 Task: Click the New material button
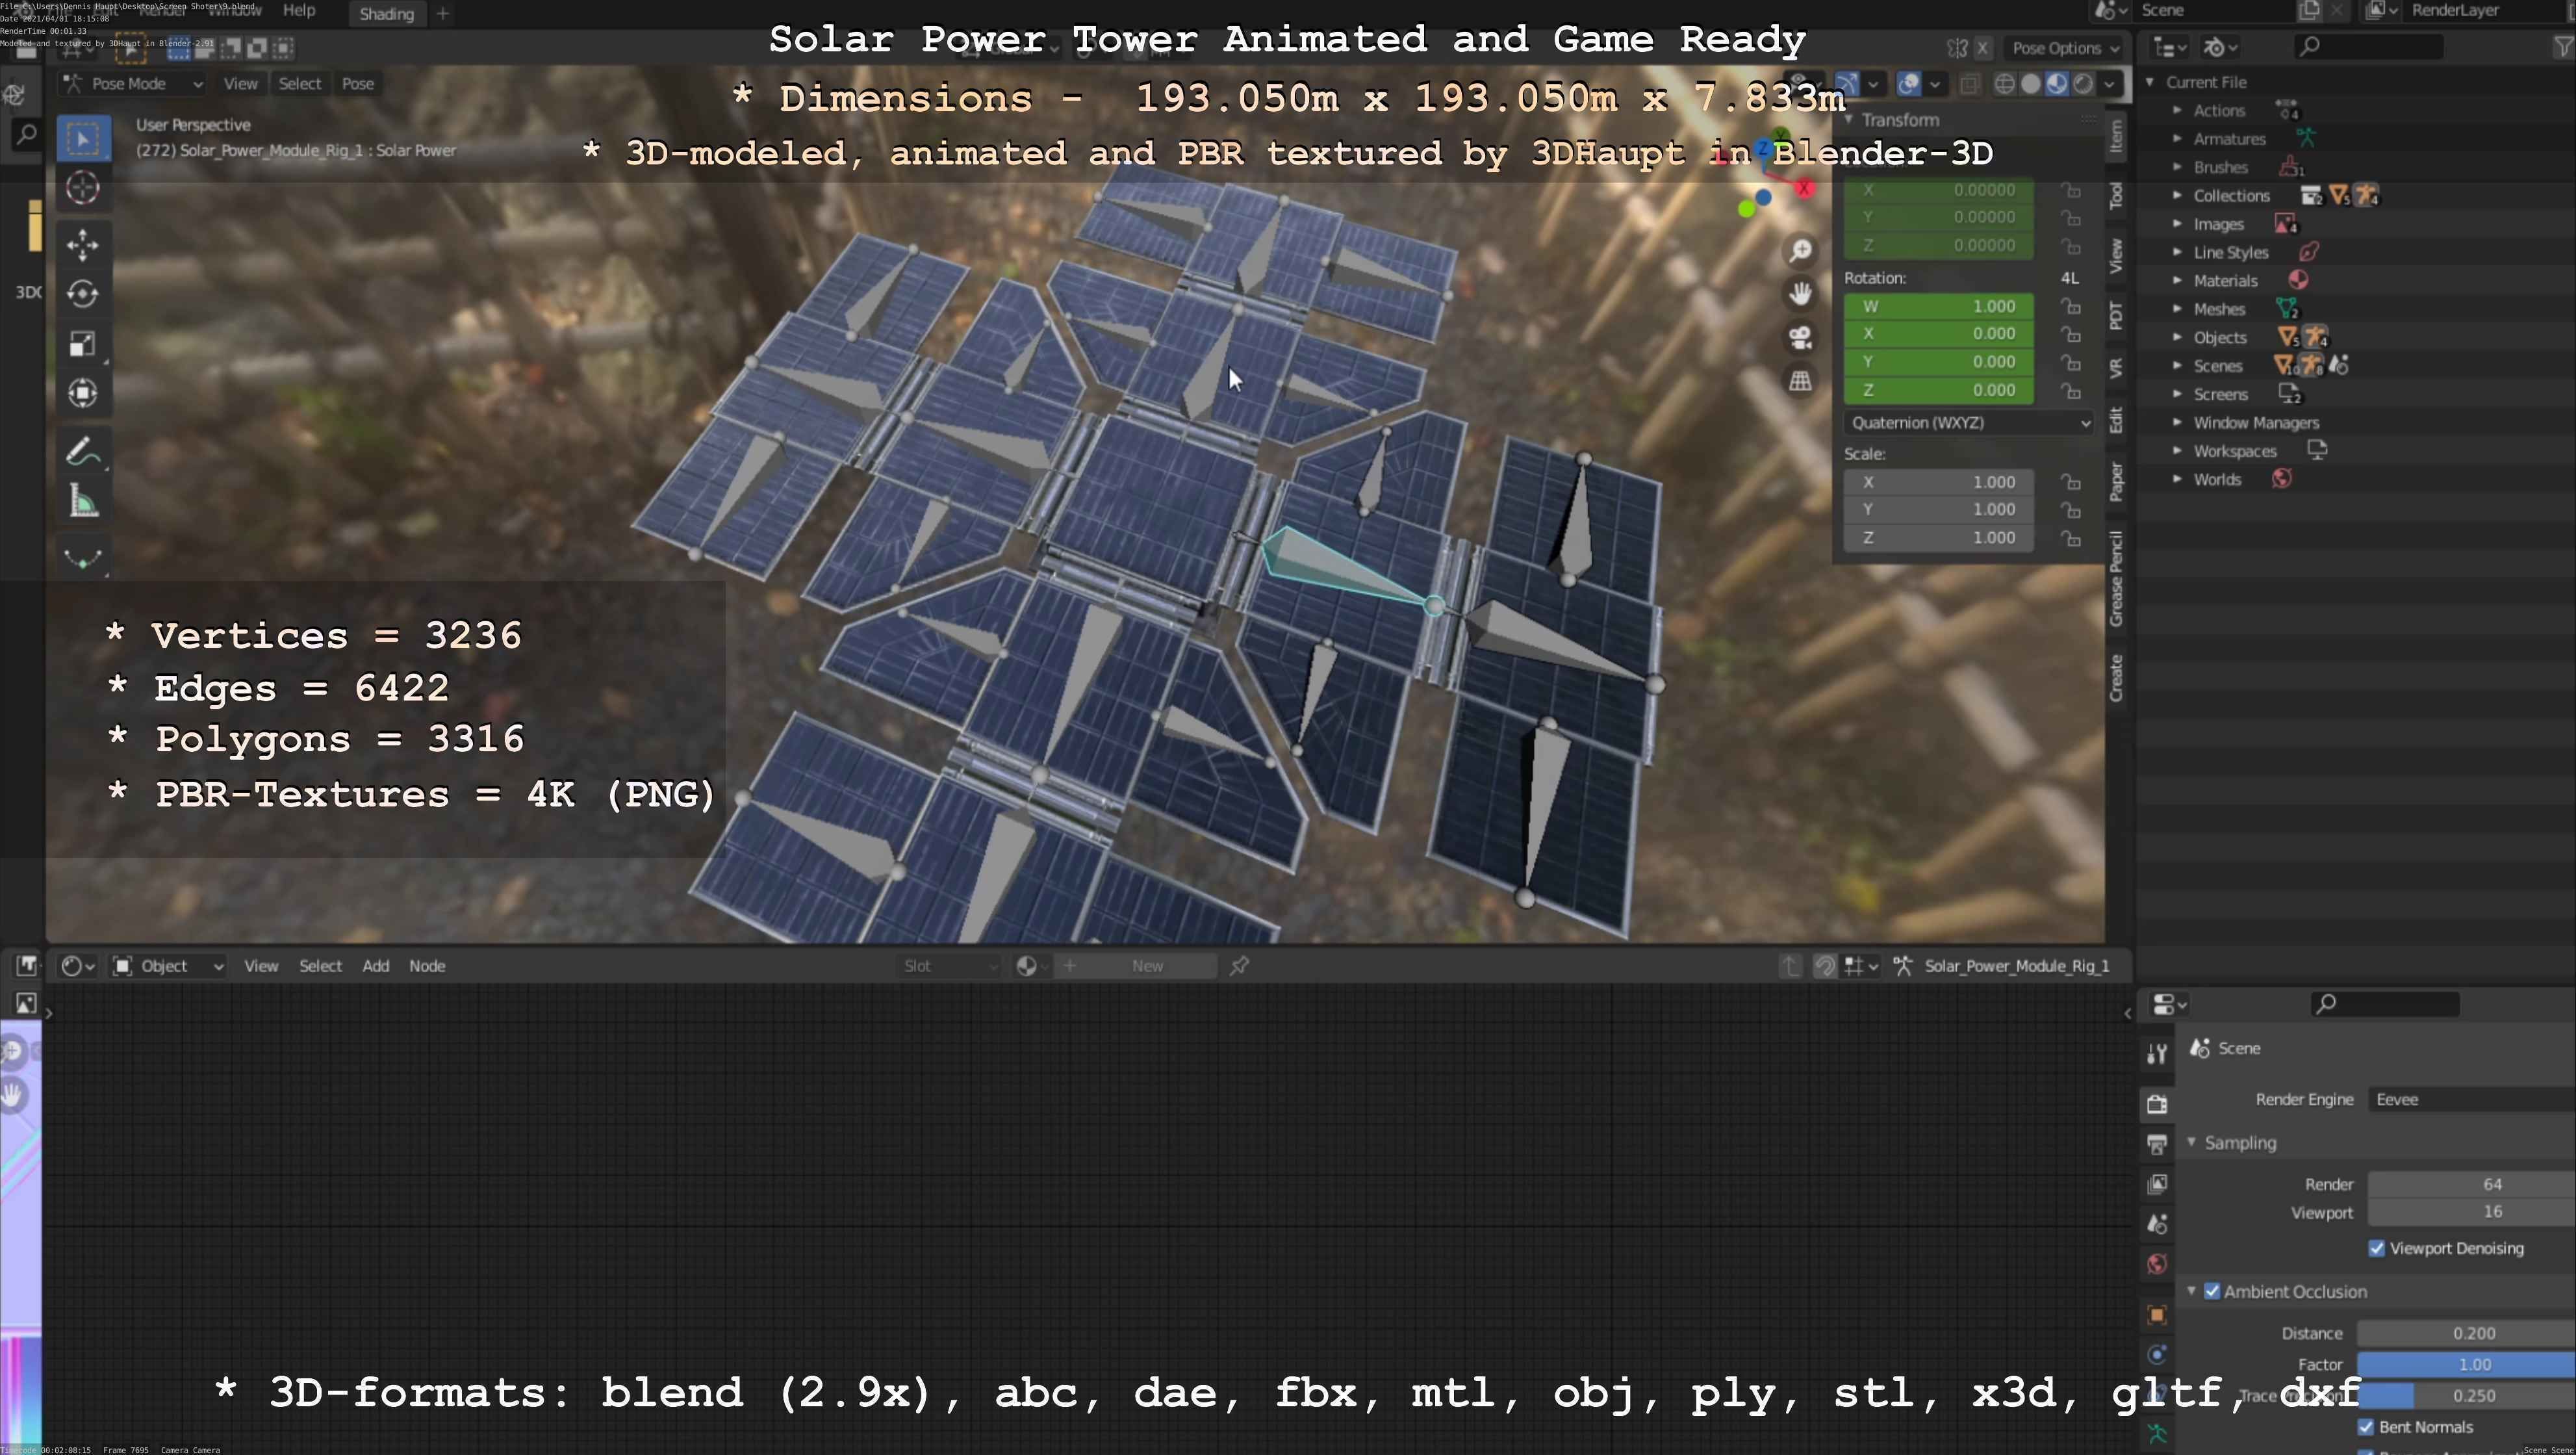coord(1147,966)
